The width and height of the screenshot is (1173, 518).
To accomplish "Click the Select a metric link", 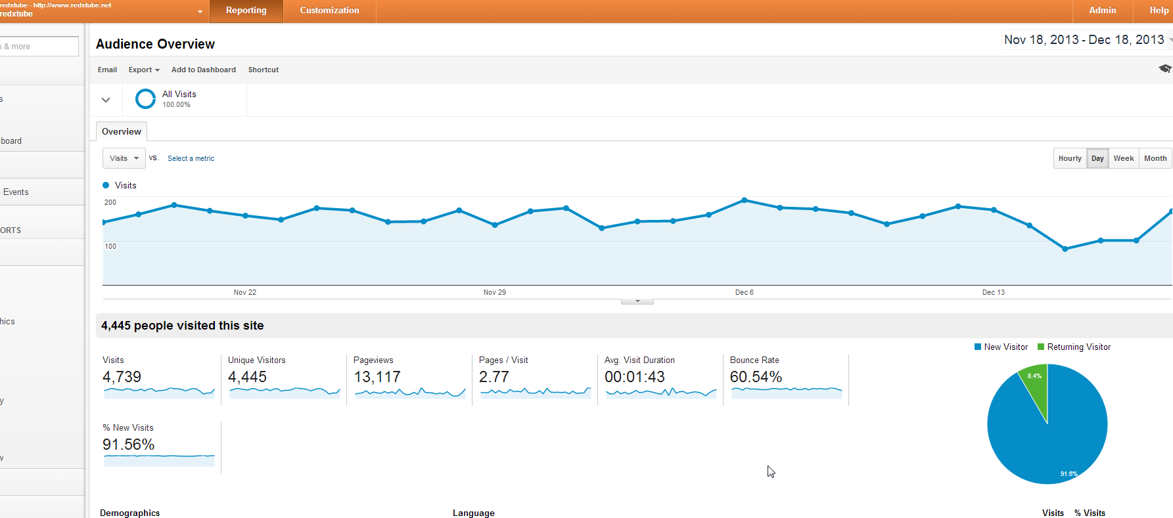I will (191, 158).
